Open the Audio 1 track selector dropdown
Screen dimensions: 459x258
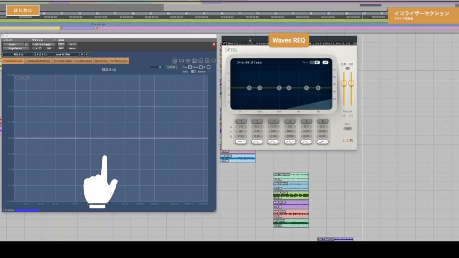point(13,44)
